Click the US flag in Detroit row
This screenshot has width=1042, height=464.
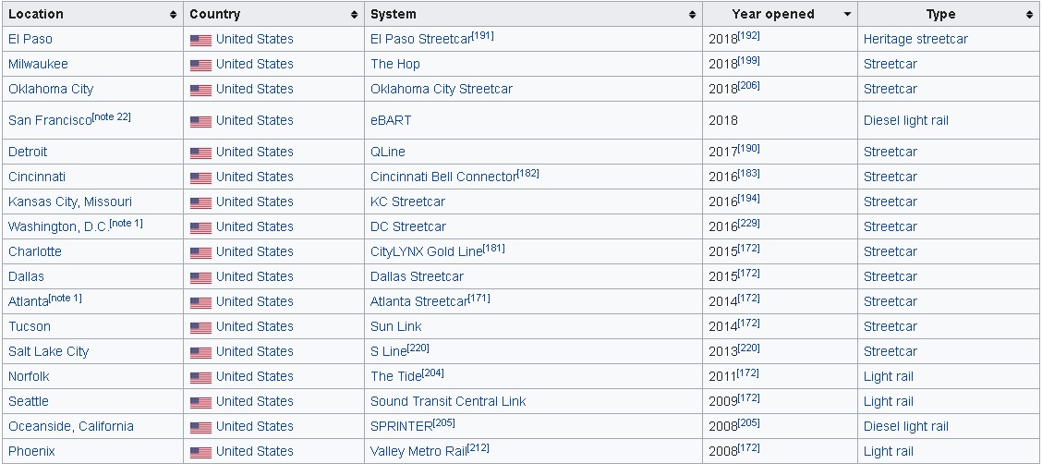(200, 153)
